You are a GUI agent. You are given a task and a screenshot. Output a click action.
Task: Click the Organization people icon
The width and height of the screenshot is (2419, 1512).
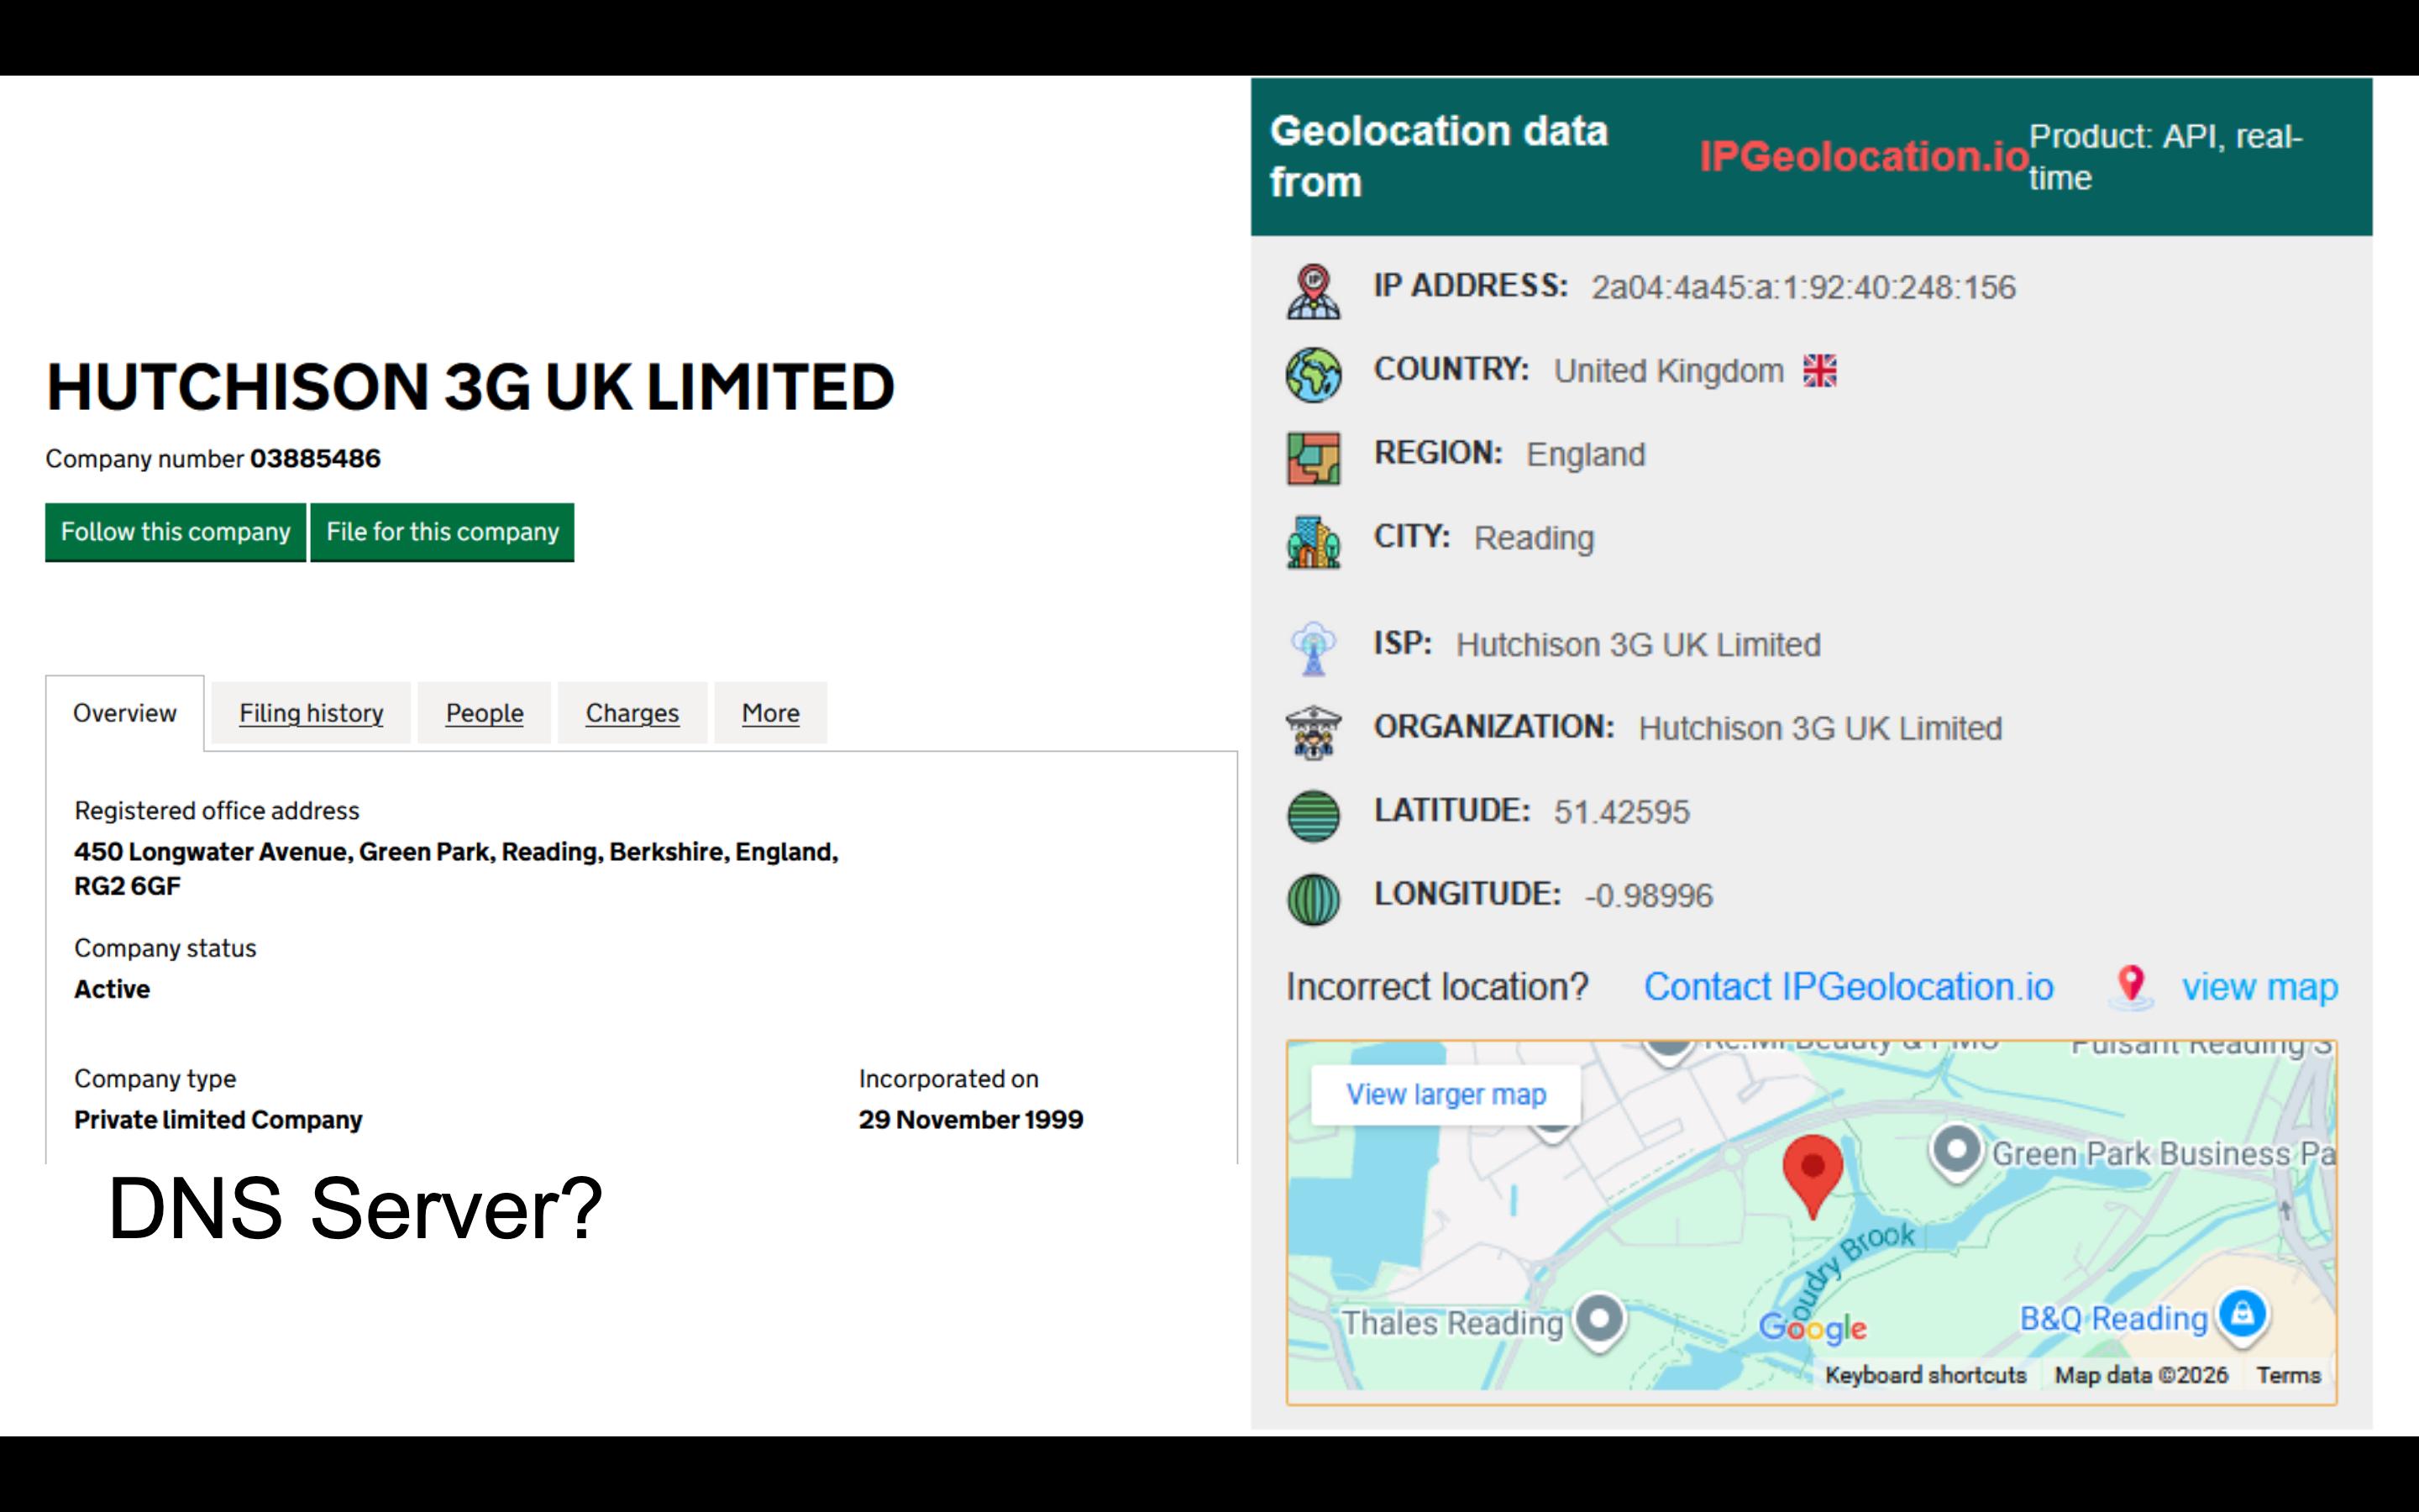tap(1313, 732)
